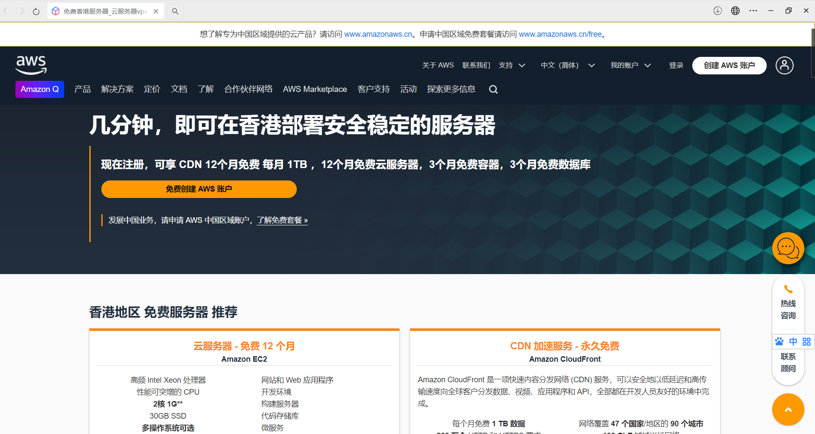Open the 客户支持 menu

[374, 89]
